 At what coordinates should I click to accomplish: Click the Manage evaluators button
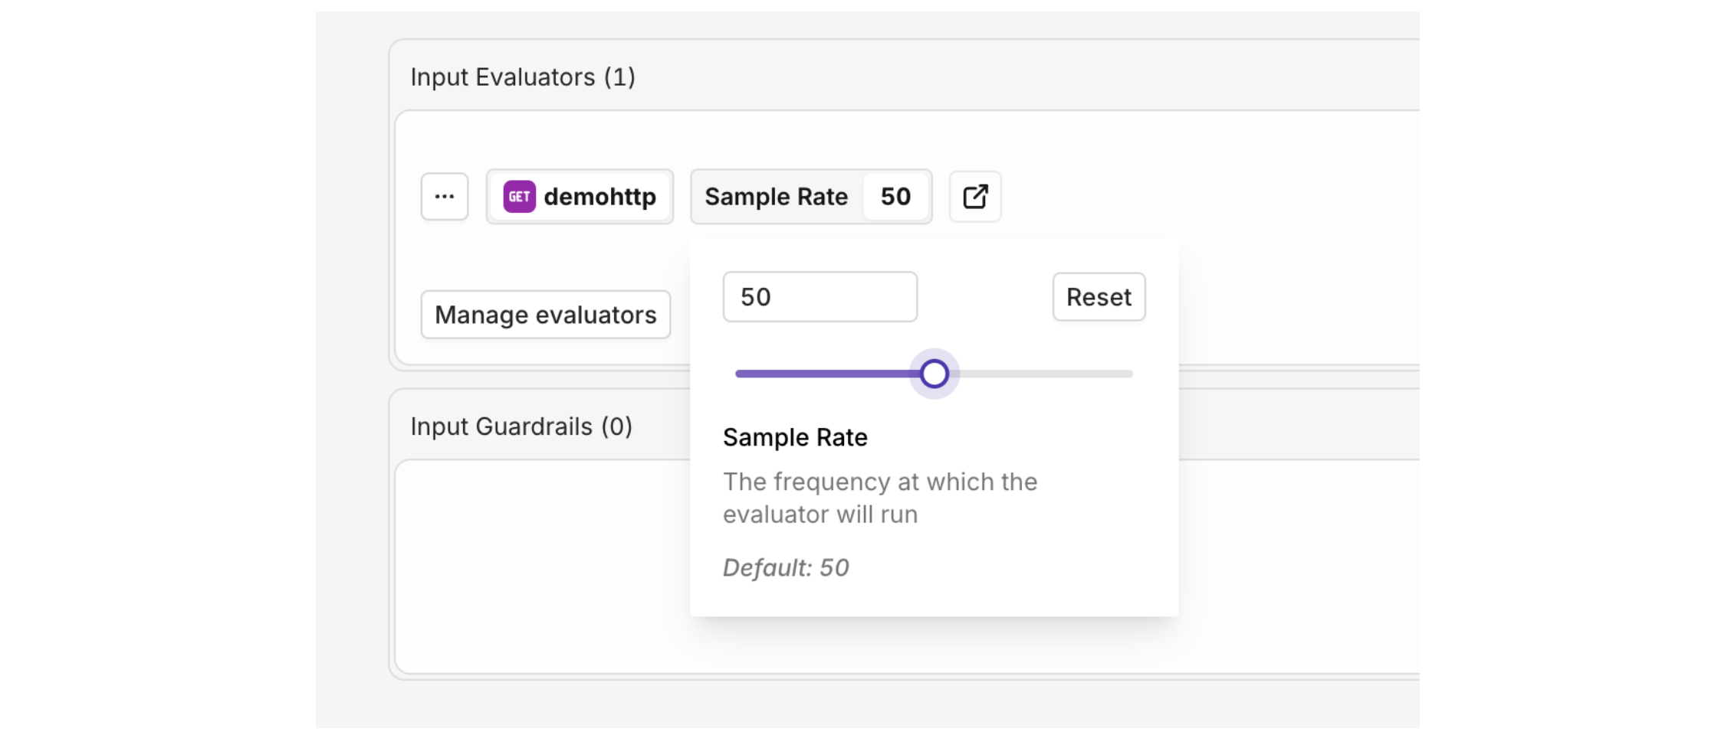545,315
